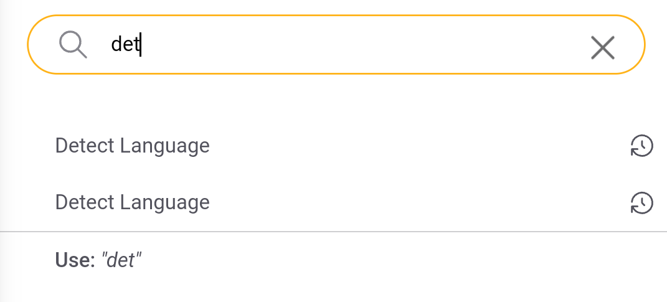Click the history icon on the second Detect Language row

point(641,202)
